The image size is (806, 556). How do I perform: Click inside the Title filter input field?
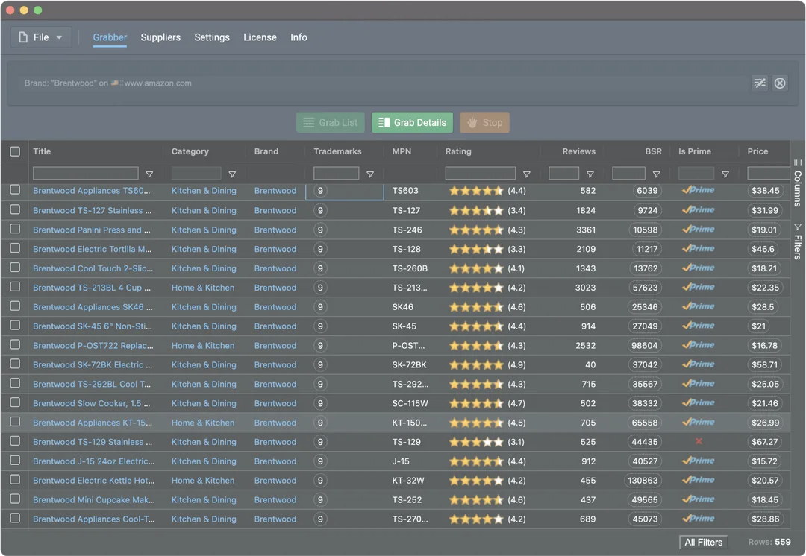tap(85, 172)
